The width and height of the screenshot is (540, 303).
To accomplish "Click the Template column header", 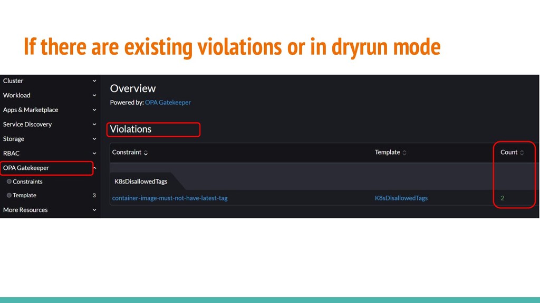I will (x=388, y=152).
